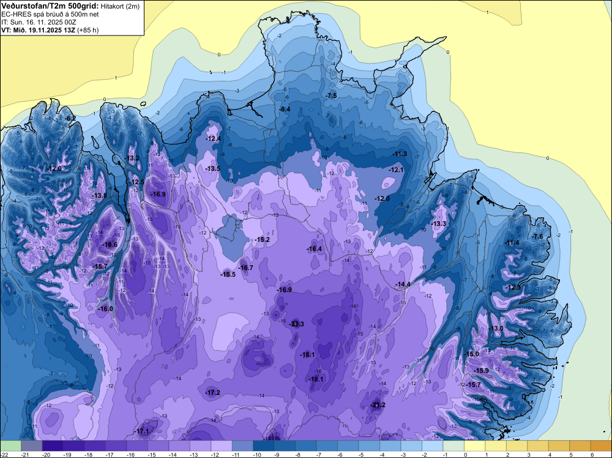Pick the -11.3 temperature value
Screen dimensions: 612x458
click(400, 154)
